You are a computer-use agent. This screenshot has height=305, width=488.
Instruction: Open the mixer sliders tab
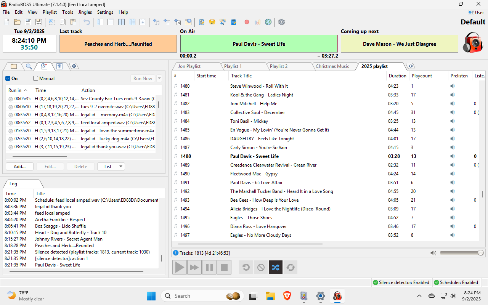pos(59,66)
